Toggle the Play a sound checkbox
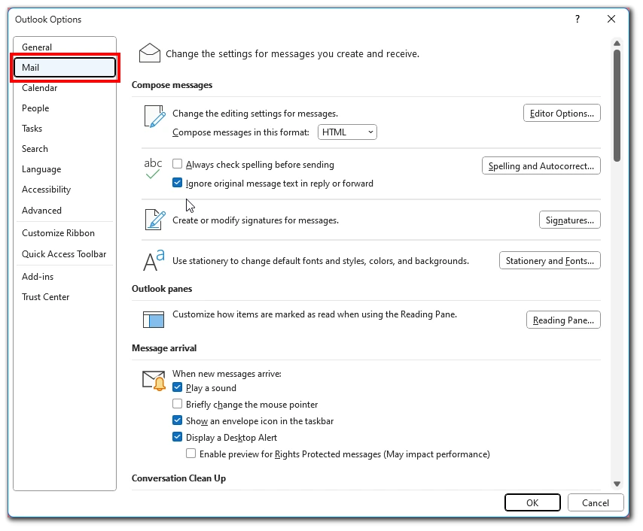643x531 pixels. pos(177,387)
